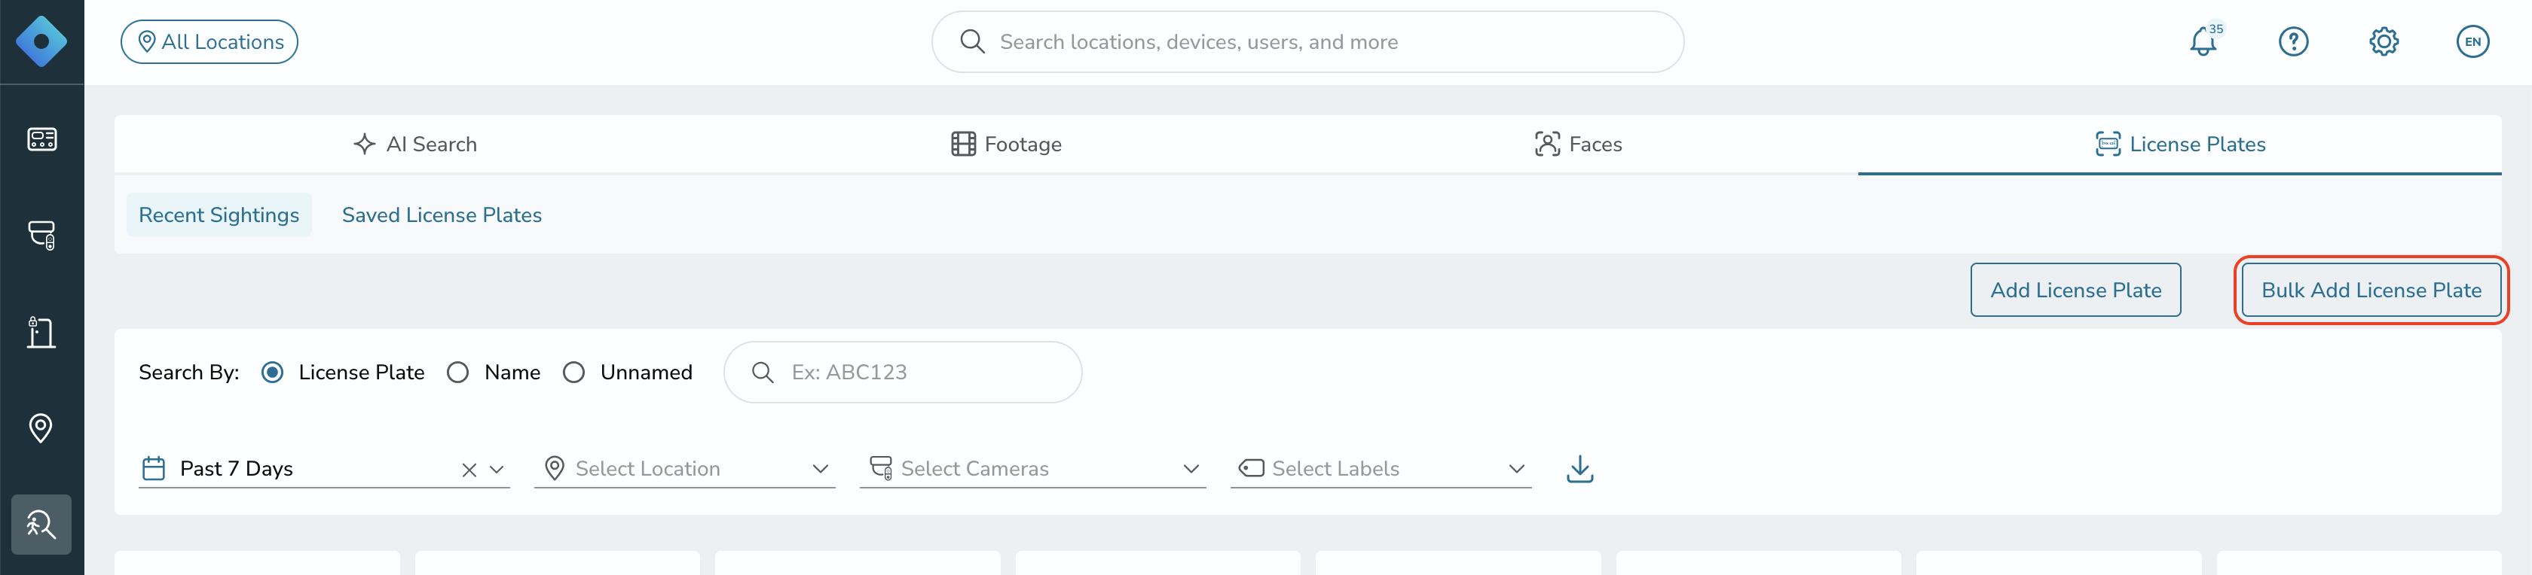This screenshot has height=575, width=2532.
Task: Switch to the AI Search tab
Action: 414,145
